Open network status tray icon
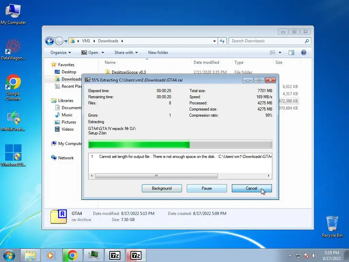 pos(298,256)
